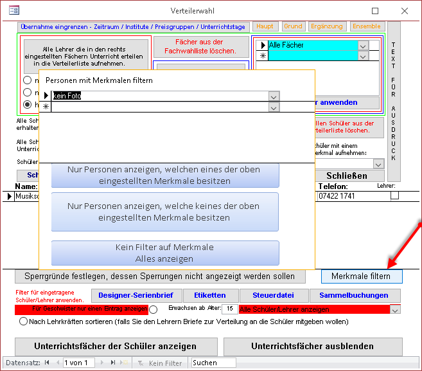
Task: Click the 'Merkmale filtern' button
Action: coord(361,276)
